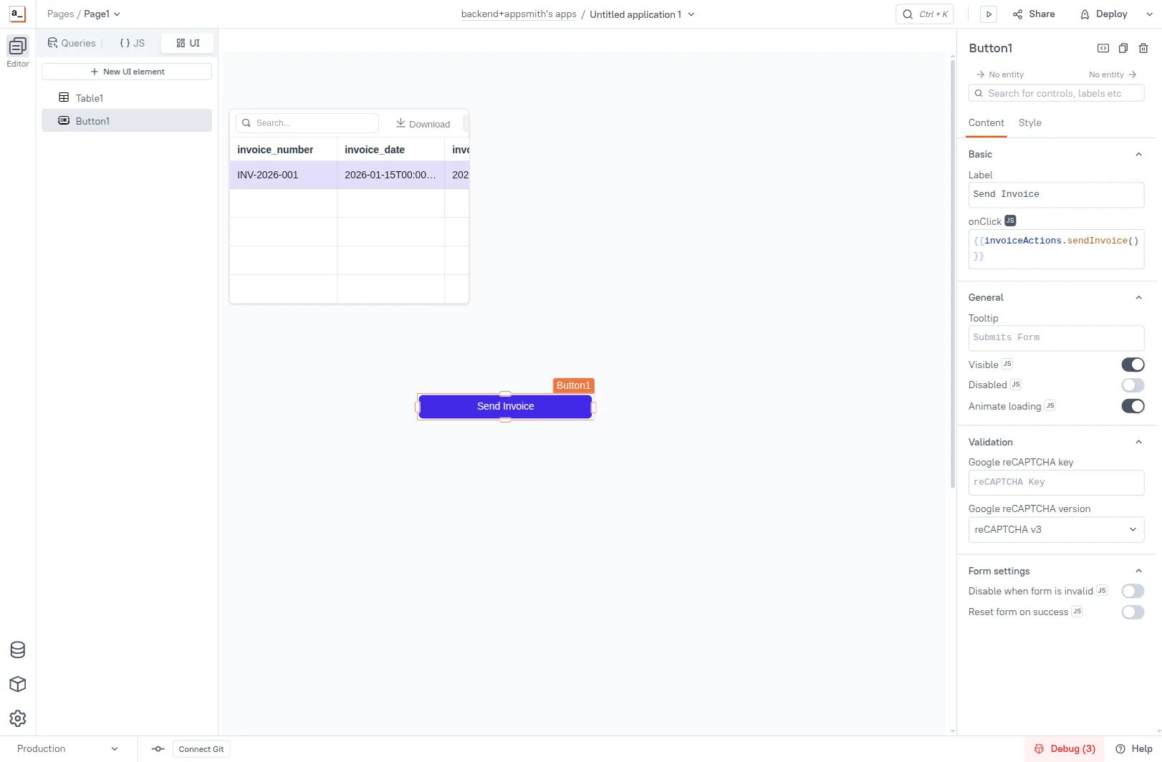The image size is (1162, 762).
Task: Focus the Google reCAPTCHA key field
Action: pyautogui.click(x=1056, y=483)
